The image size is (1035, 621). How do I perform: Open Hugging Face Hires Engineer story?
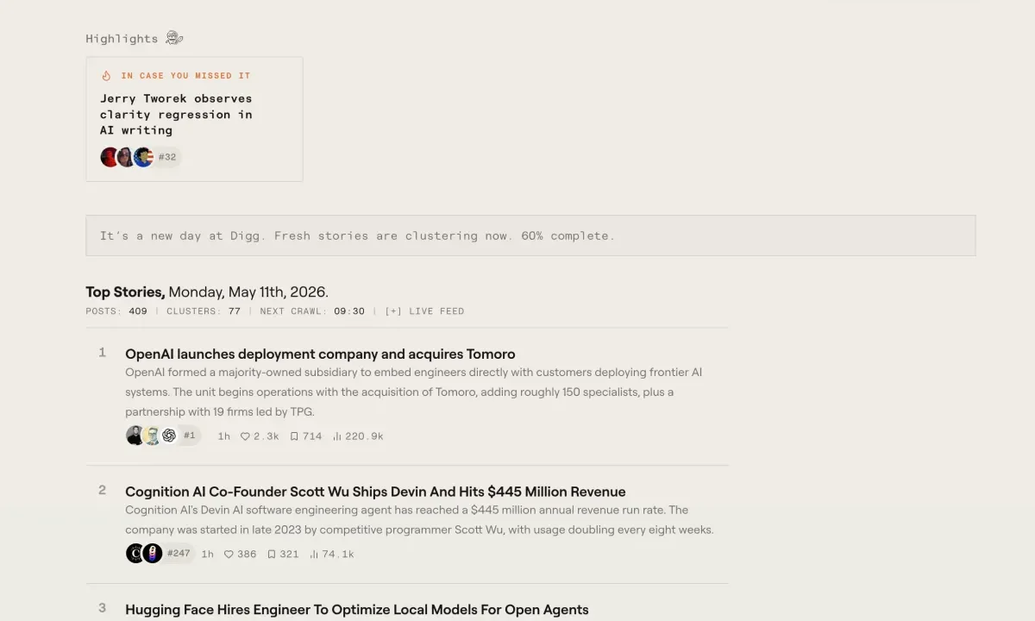point(357,610)
